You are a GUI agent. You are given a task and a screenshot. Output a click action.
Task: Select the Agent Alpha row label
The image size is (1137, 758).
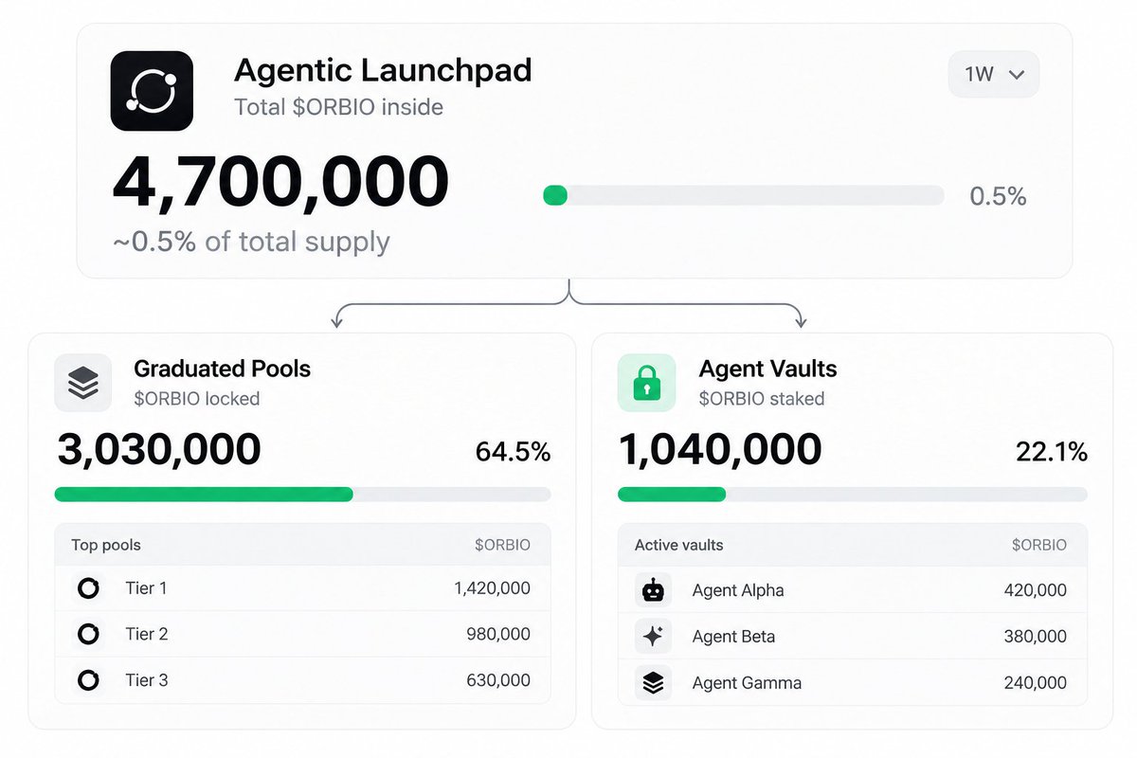tap(738, 590)
